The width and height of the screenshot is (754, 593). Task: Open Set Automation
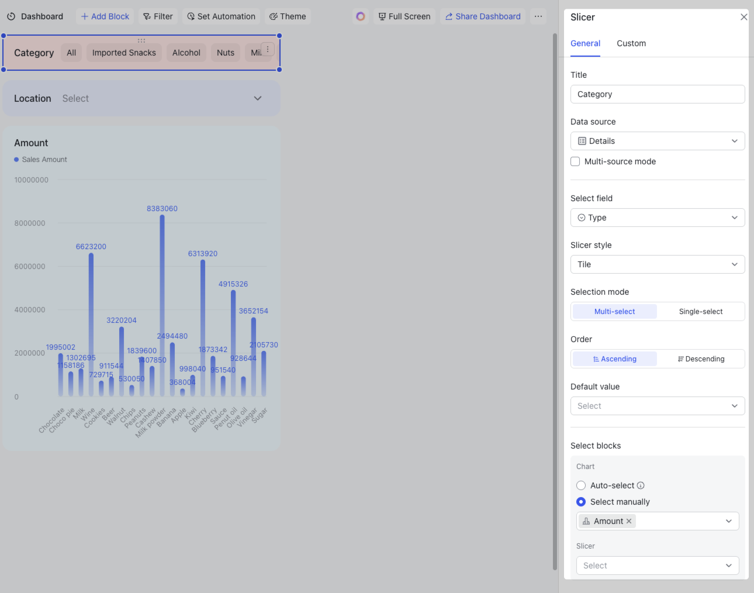coord(222,16)
